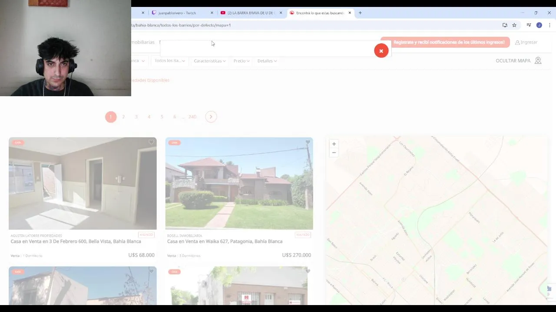Viewport: 556px width, 312px height.
Task: Close the LA BARRA BRAVA YouTube tab
Action: 281,13
